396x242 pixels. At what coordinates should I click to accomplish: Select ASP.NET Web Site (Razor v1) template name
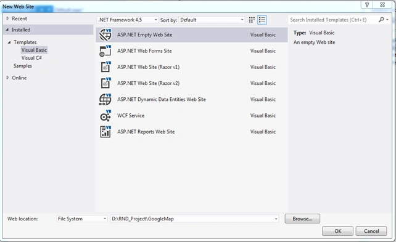[148, 67]
